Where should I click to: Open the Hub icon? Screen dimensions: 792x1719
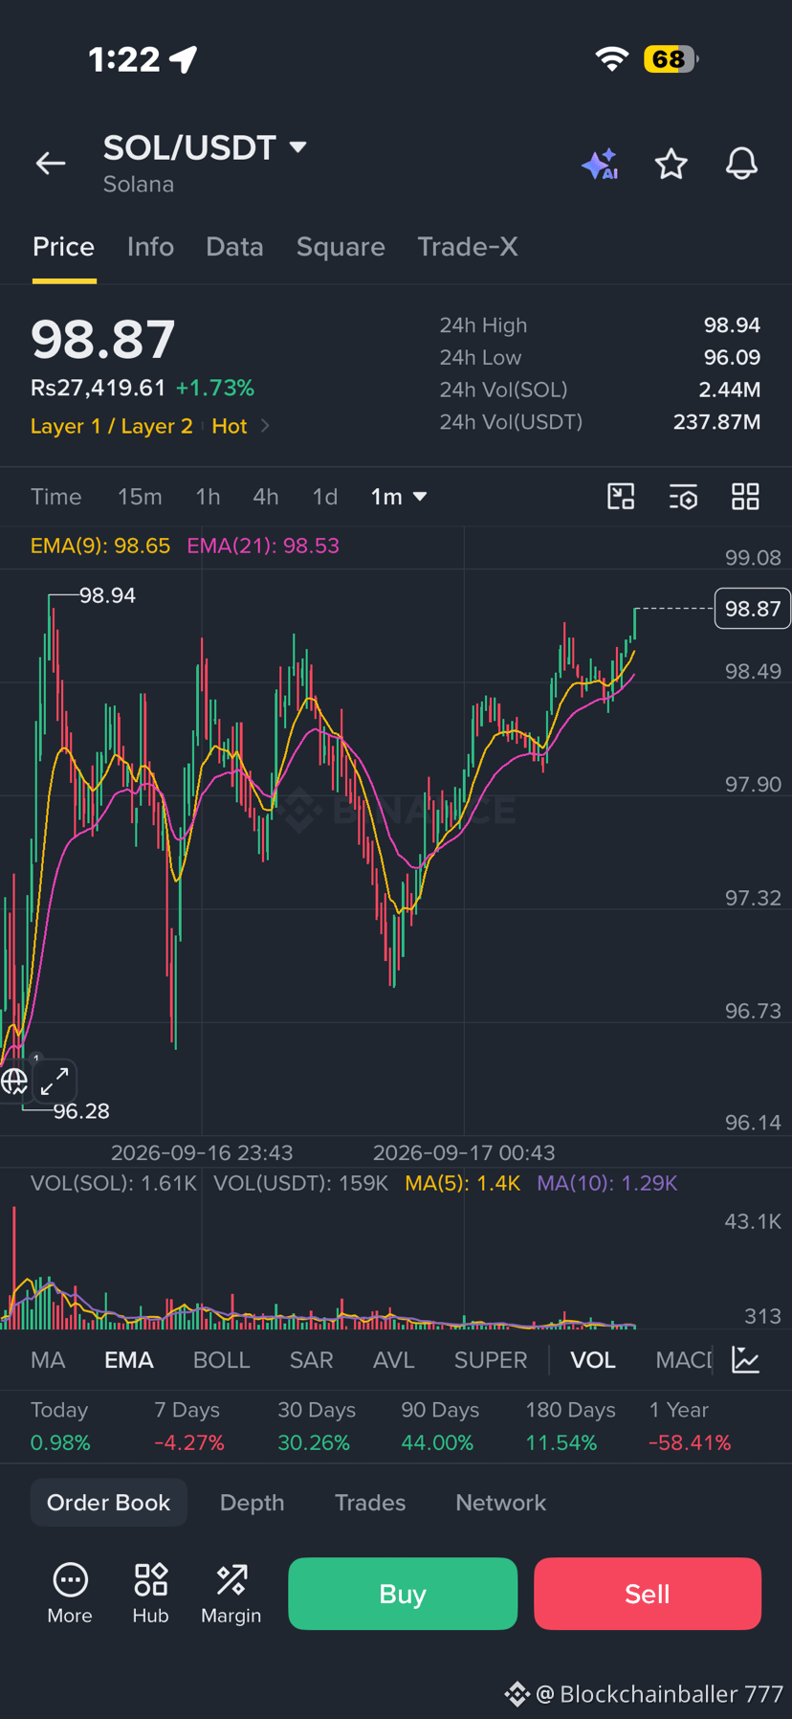(150, 1593)
